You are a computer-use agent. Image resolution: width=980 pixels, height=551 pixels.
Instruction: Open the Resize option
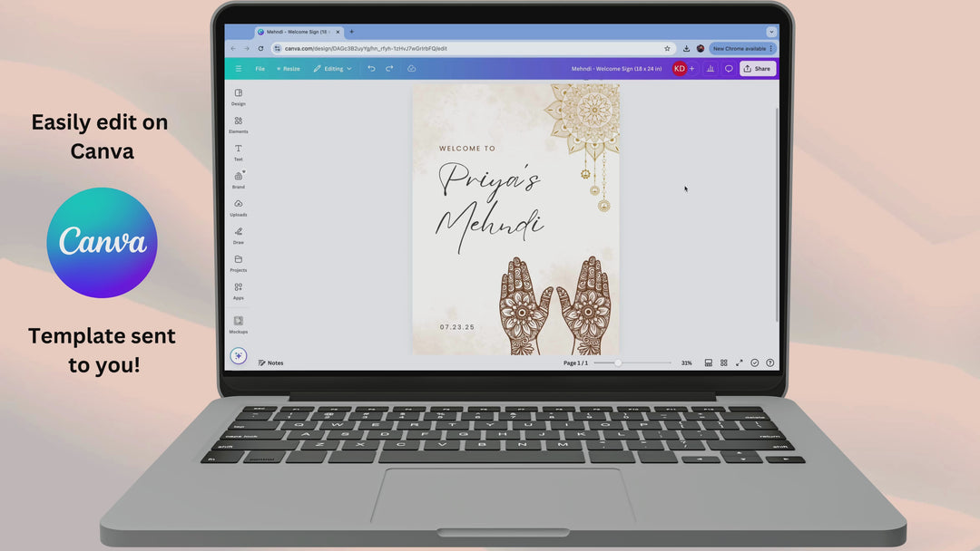tap(289, 69)
